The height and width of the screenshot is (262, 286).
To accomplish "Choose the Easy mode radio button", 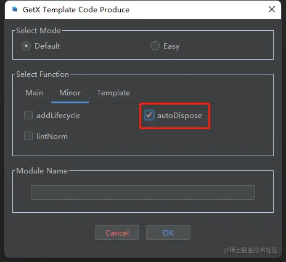I will [155, 46].
